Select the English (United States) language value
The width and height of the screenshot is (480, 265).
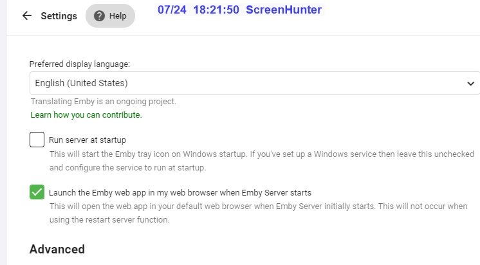[82, 83]
